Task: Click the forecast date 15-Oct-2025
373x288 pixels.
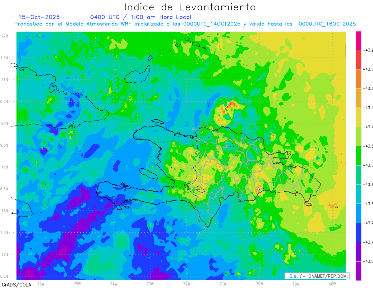Action: click(39, 17)
